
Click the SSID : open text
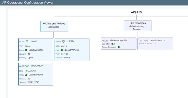(x=24, y=46)
